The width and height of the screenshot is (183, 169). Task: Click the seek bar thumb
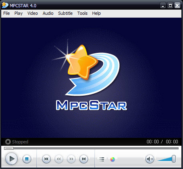tap(9, 148)
